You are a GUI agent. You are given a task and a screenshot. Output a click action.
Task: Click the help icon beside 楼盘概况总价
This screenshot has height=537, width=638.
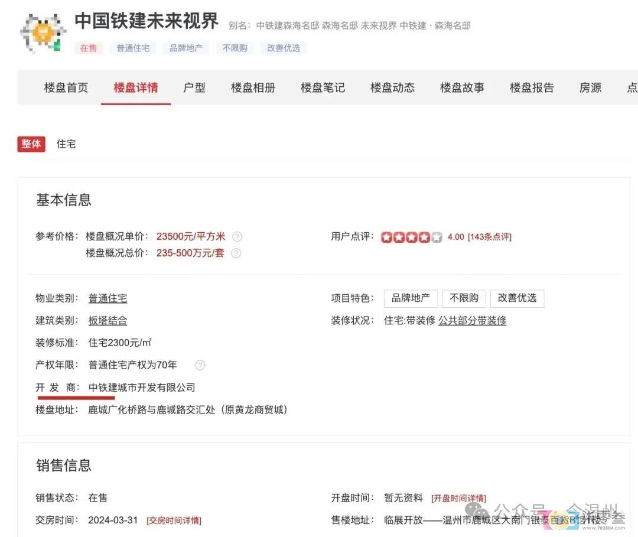click(236, 253)
